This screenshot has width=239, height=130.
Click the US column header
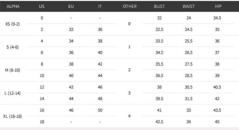[x=42, y=6]
